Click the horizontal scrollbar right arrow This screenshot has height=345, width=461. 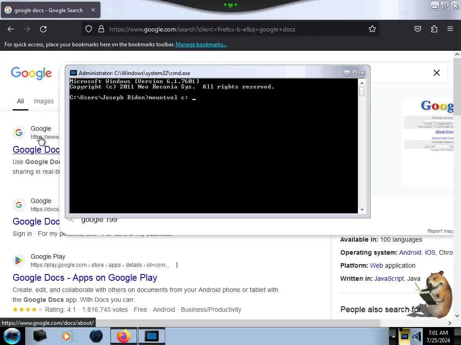(x=450, y=323)
